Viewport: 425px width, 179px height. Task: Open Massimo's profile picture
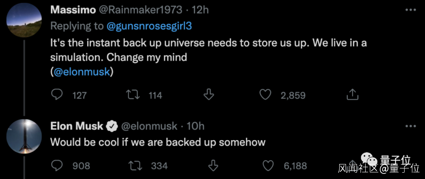pyautogui.click(x=24, y=20)
